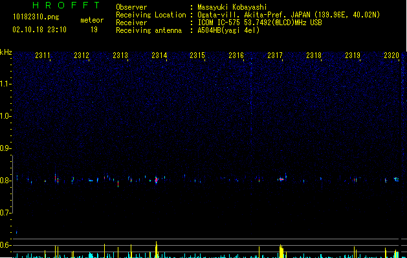Click the 1.1 kHz axis label
The image size is (407, 258).
point(6,84)
